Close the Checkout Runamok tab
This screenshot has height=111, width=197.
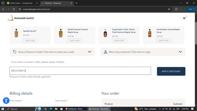pos(71,3)
